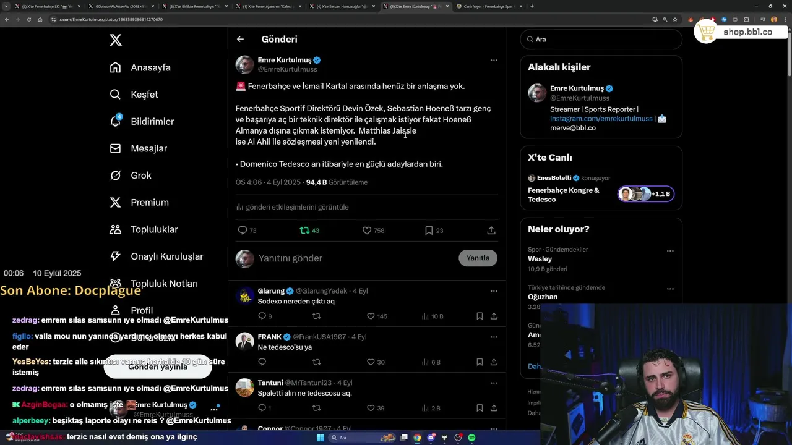The width and height of the screenshot is (792, 445).
Task: Click the Onaylı Kuruluşlar lightning icon
Action: [115, 256]
